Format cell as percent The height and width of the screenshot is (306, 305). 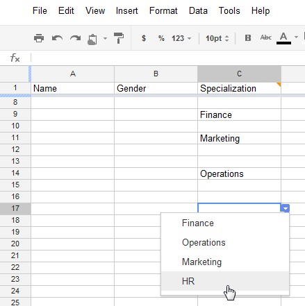click(x=161, y=38)
